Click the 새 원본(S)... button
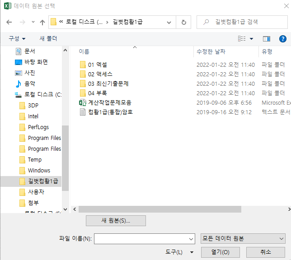Image resolution: width=291 pixels, height=260 pixels. [x=116, y=221]
